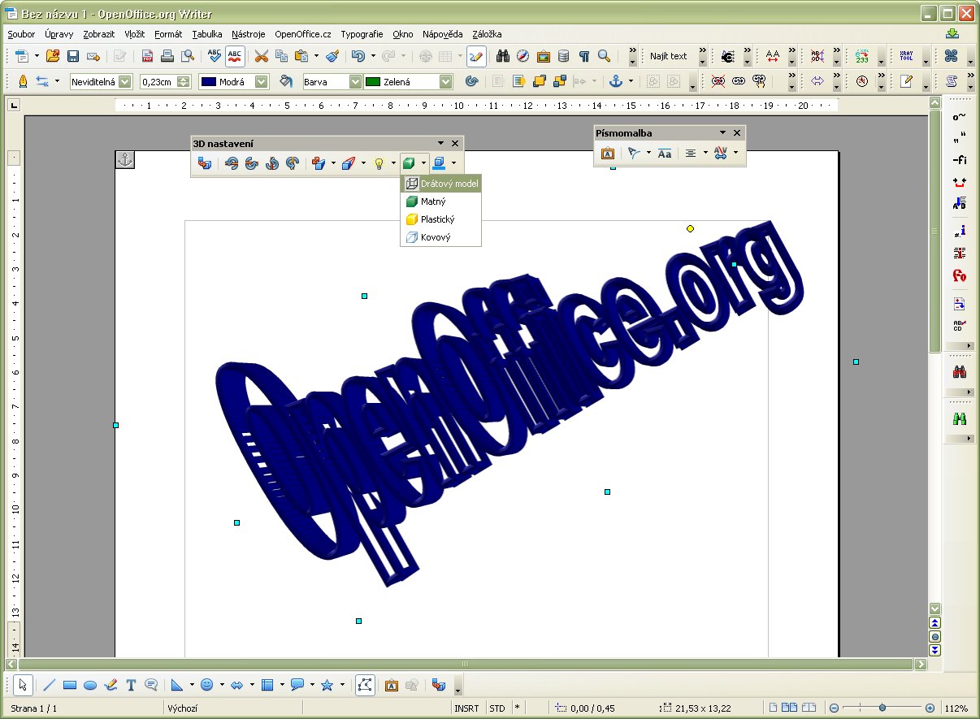This screenshot has width=980, height=719.
Task: Select the Ellipse drawing tool
Action: coord(90,685)
